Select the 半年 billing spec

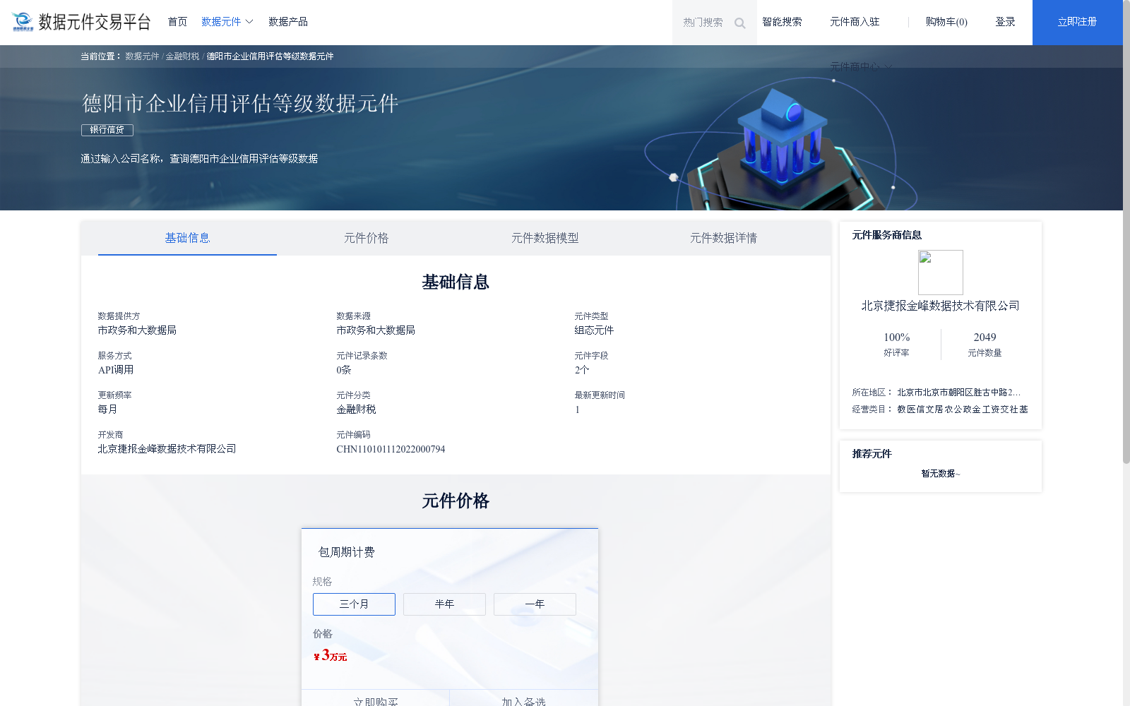coord(444,604)
